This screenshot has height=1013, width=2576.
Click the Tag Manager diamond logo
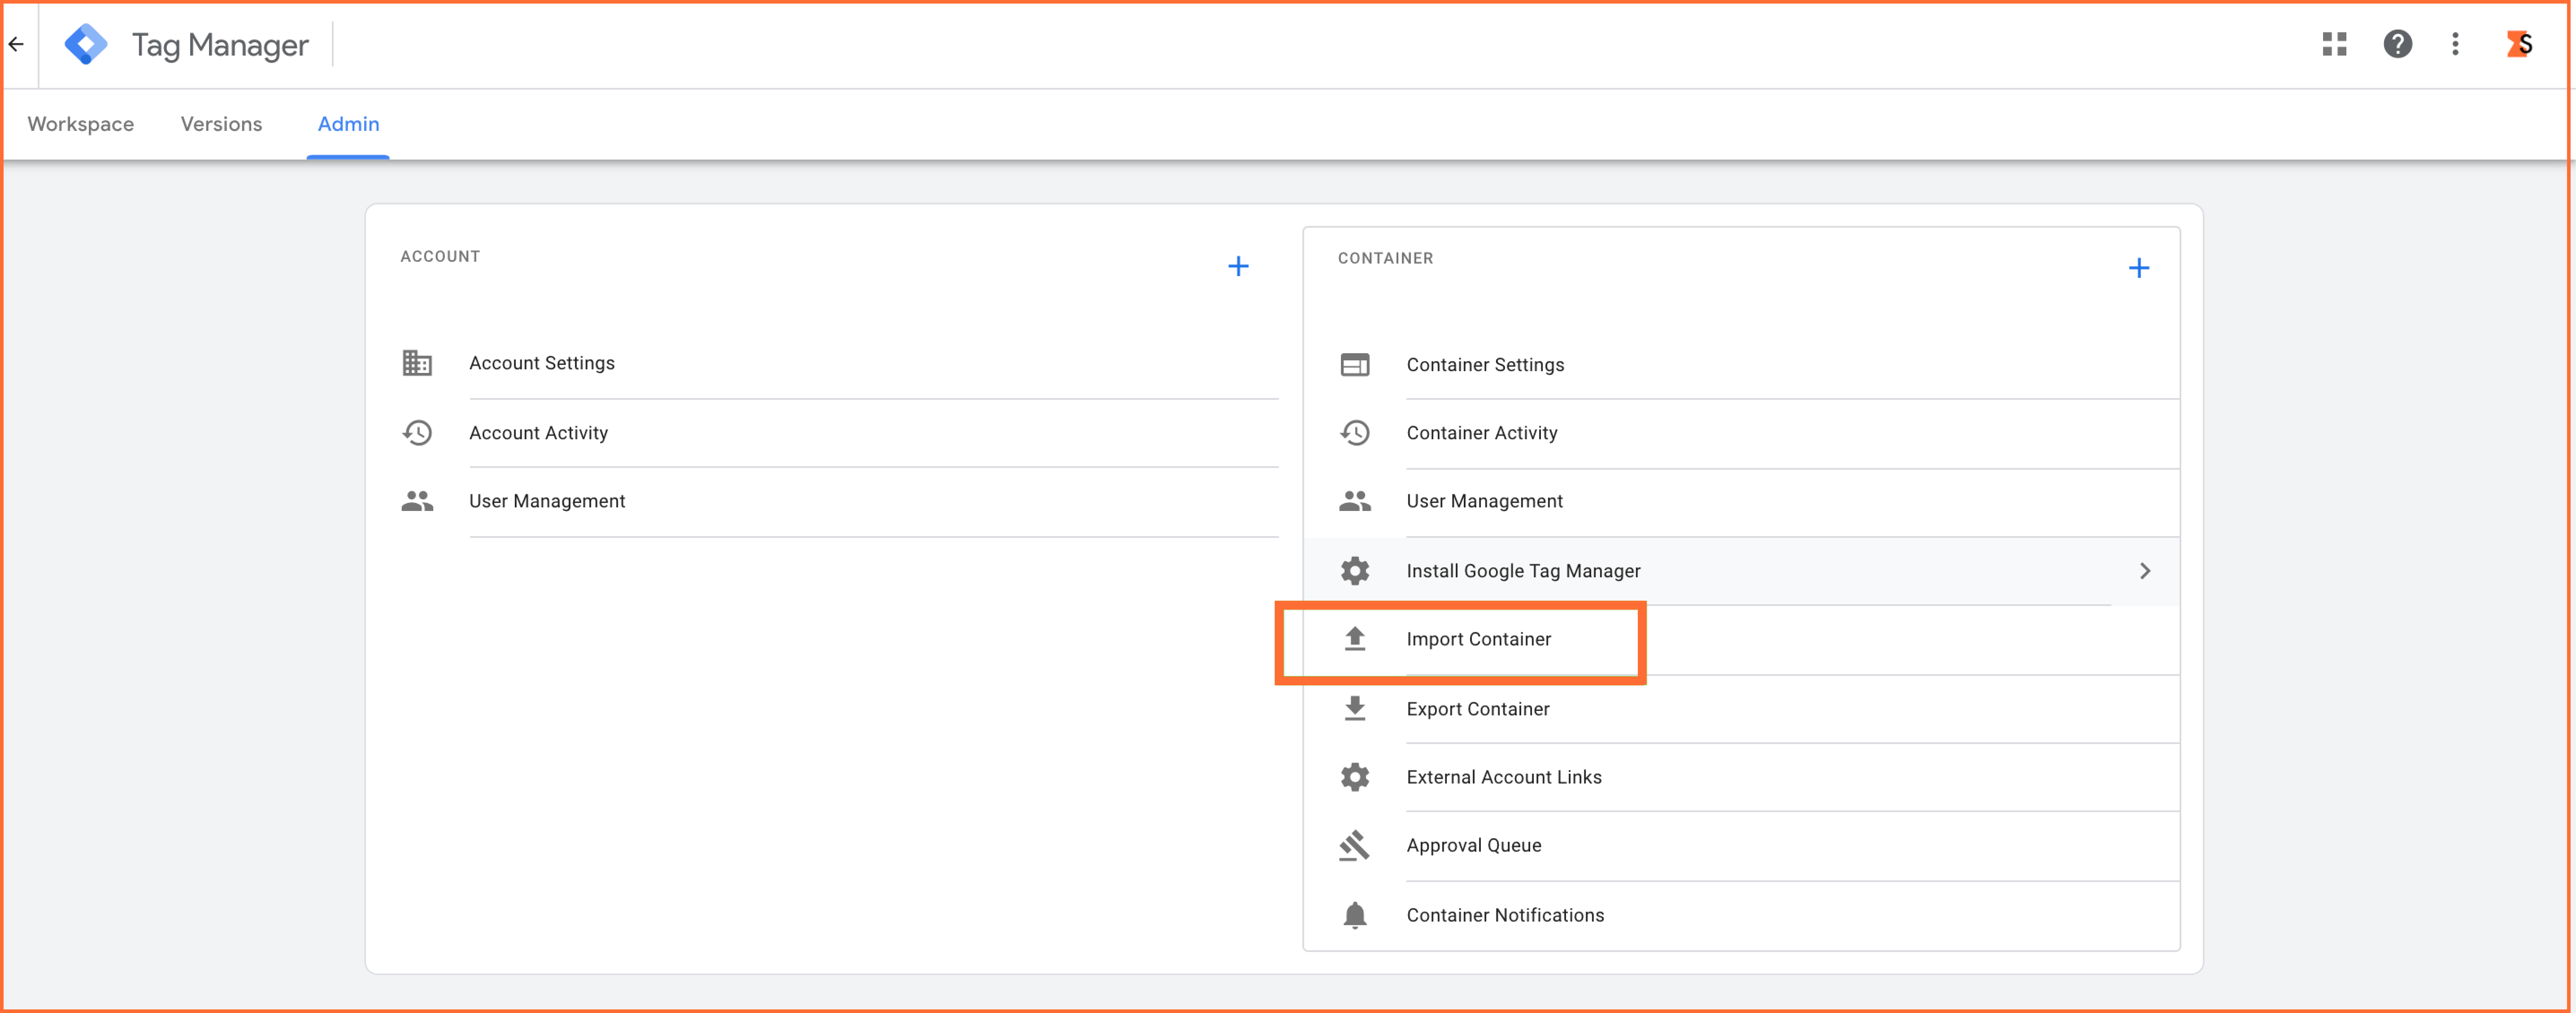pyautogui.click(x=86, y=44)
